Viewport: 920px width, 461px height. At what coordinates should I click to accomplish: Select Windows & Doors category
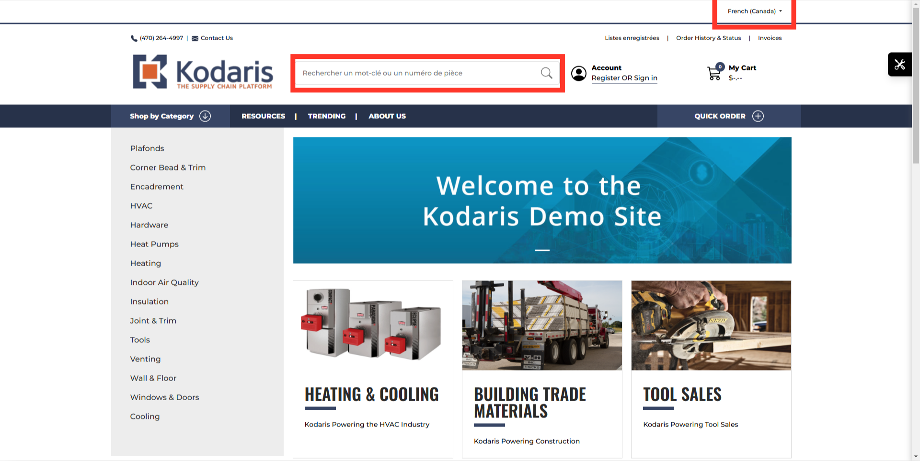coord(164,397)
